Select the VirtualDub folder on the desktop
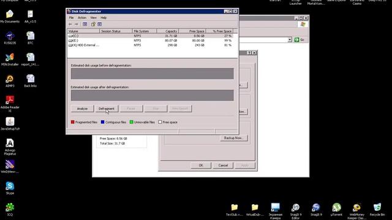Screen dimensions: 392x220 click(x=255, y=210)
